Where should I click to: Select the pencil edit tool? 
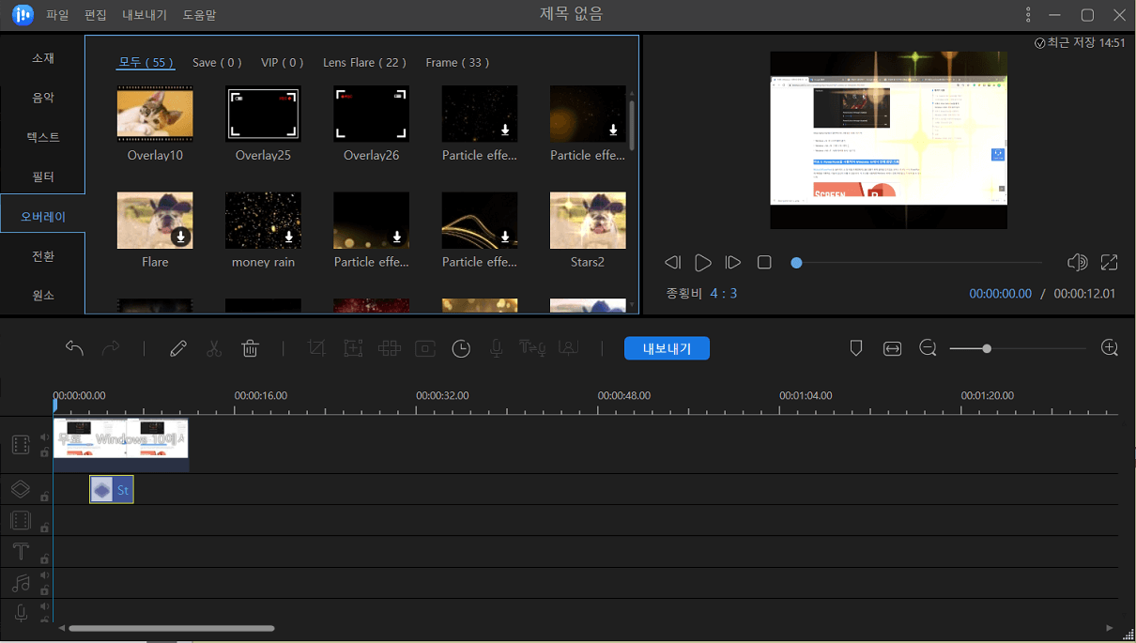(178, 348)
